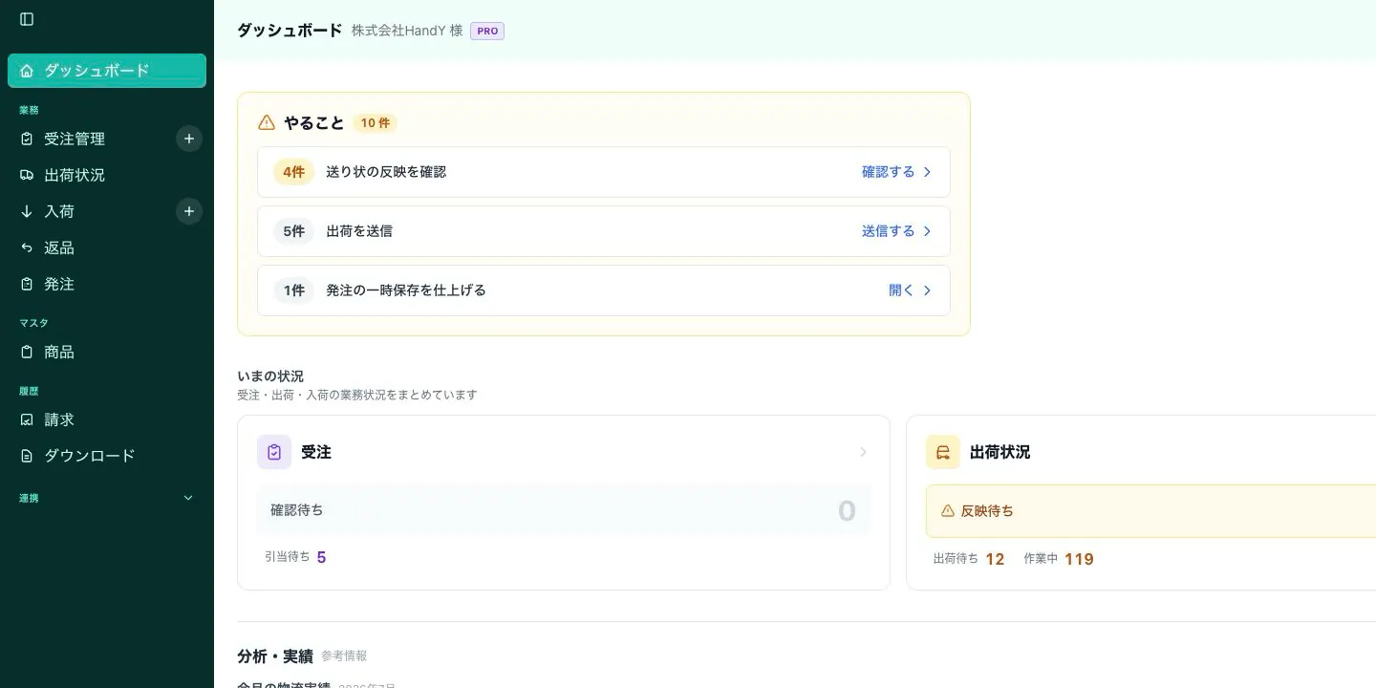Click the 出荷待ち count 12
1376x688 pixels.
995,559
